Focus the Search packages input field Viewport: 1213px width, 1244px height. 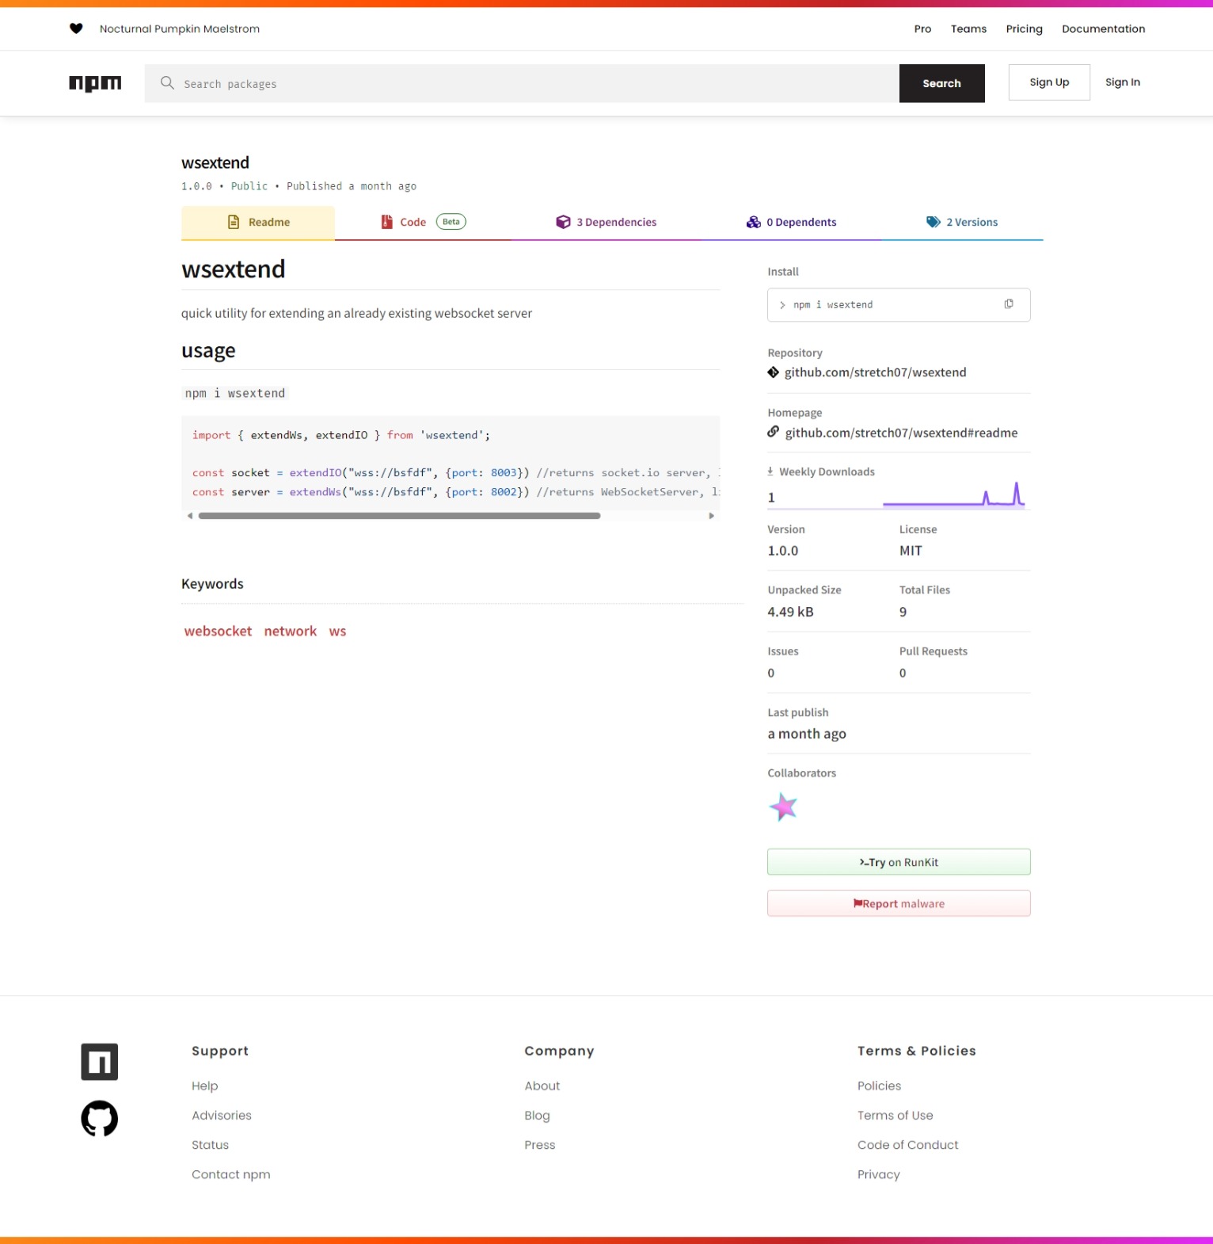pos(523,84)
